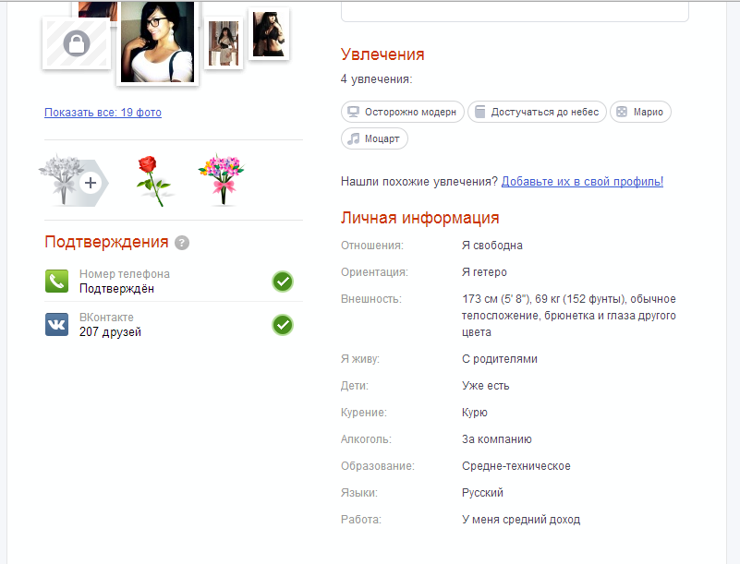Click 'Я гетеро' orientation value
Viewport: 740px width, 564px height.
pos(484,272)
